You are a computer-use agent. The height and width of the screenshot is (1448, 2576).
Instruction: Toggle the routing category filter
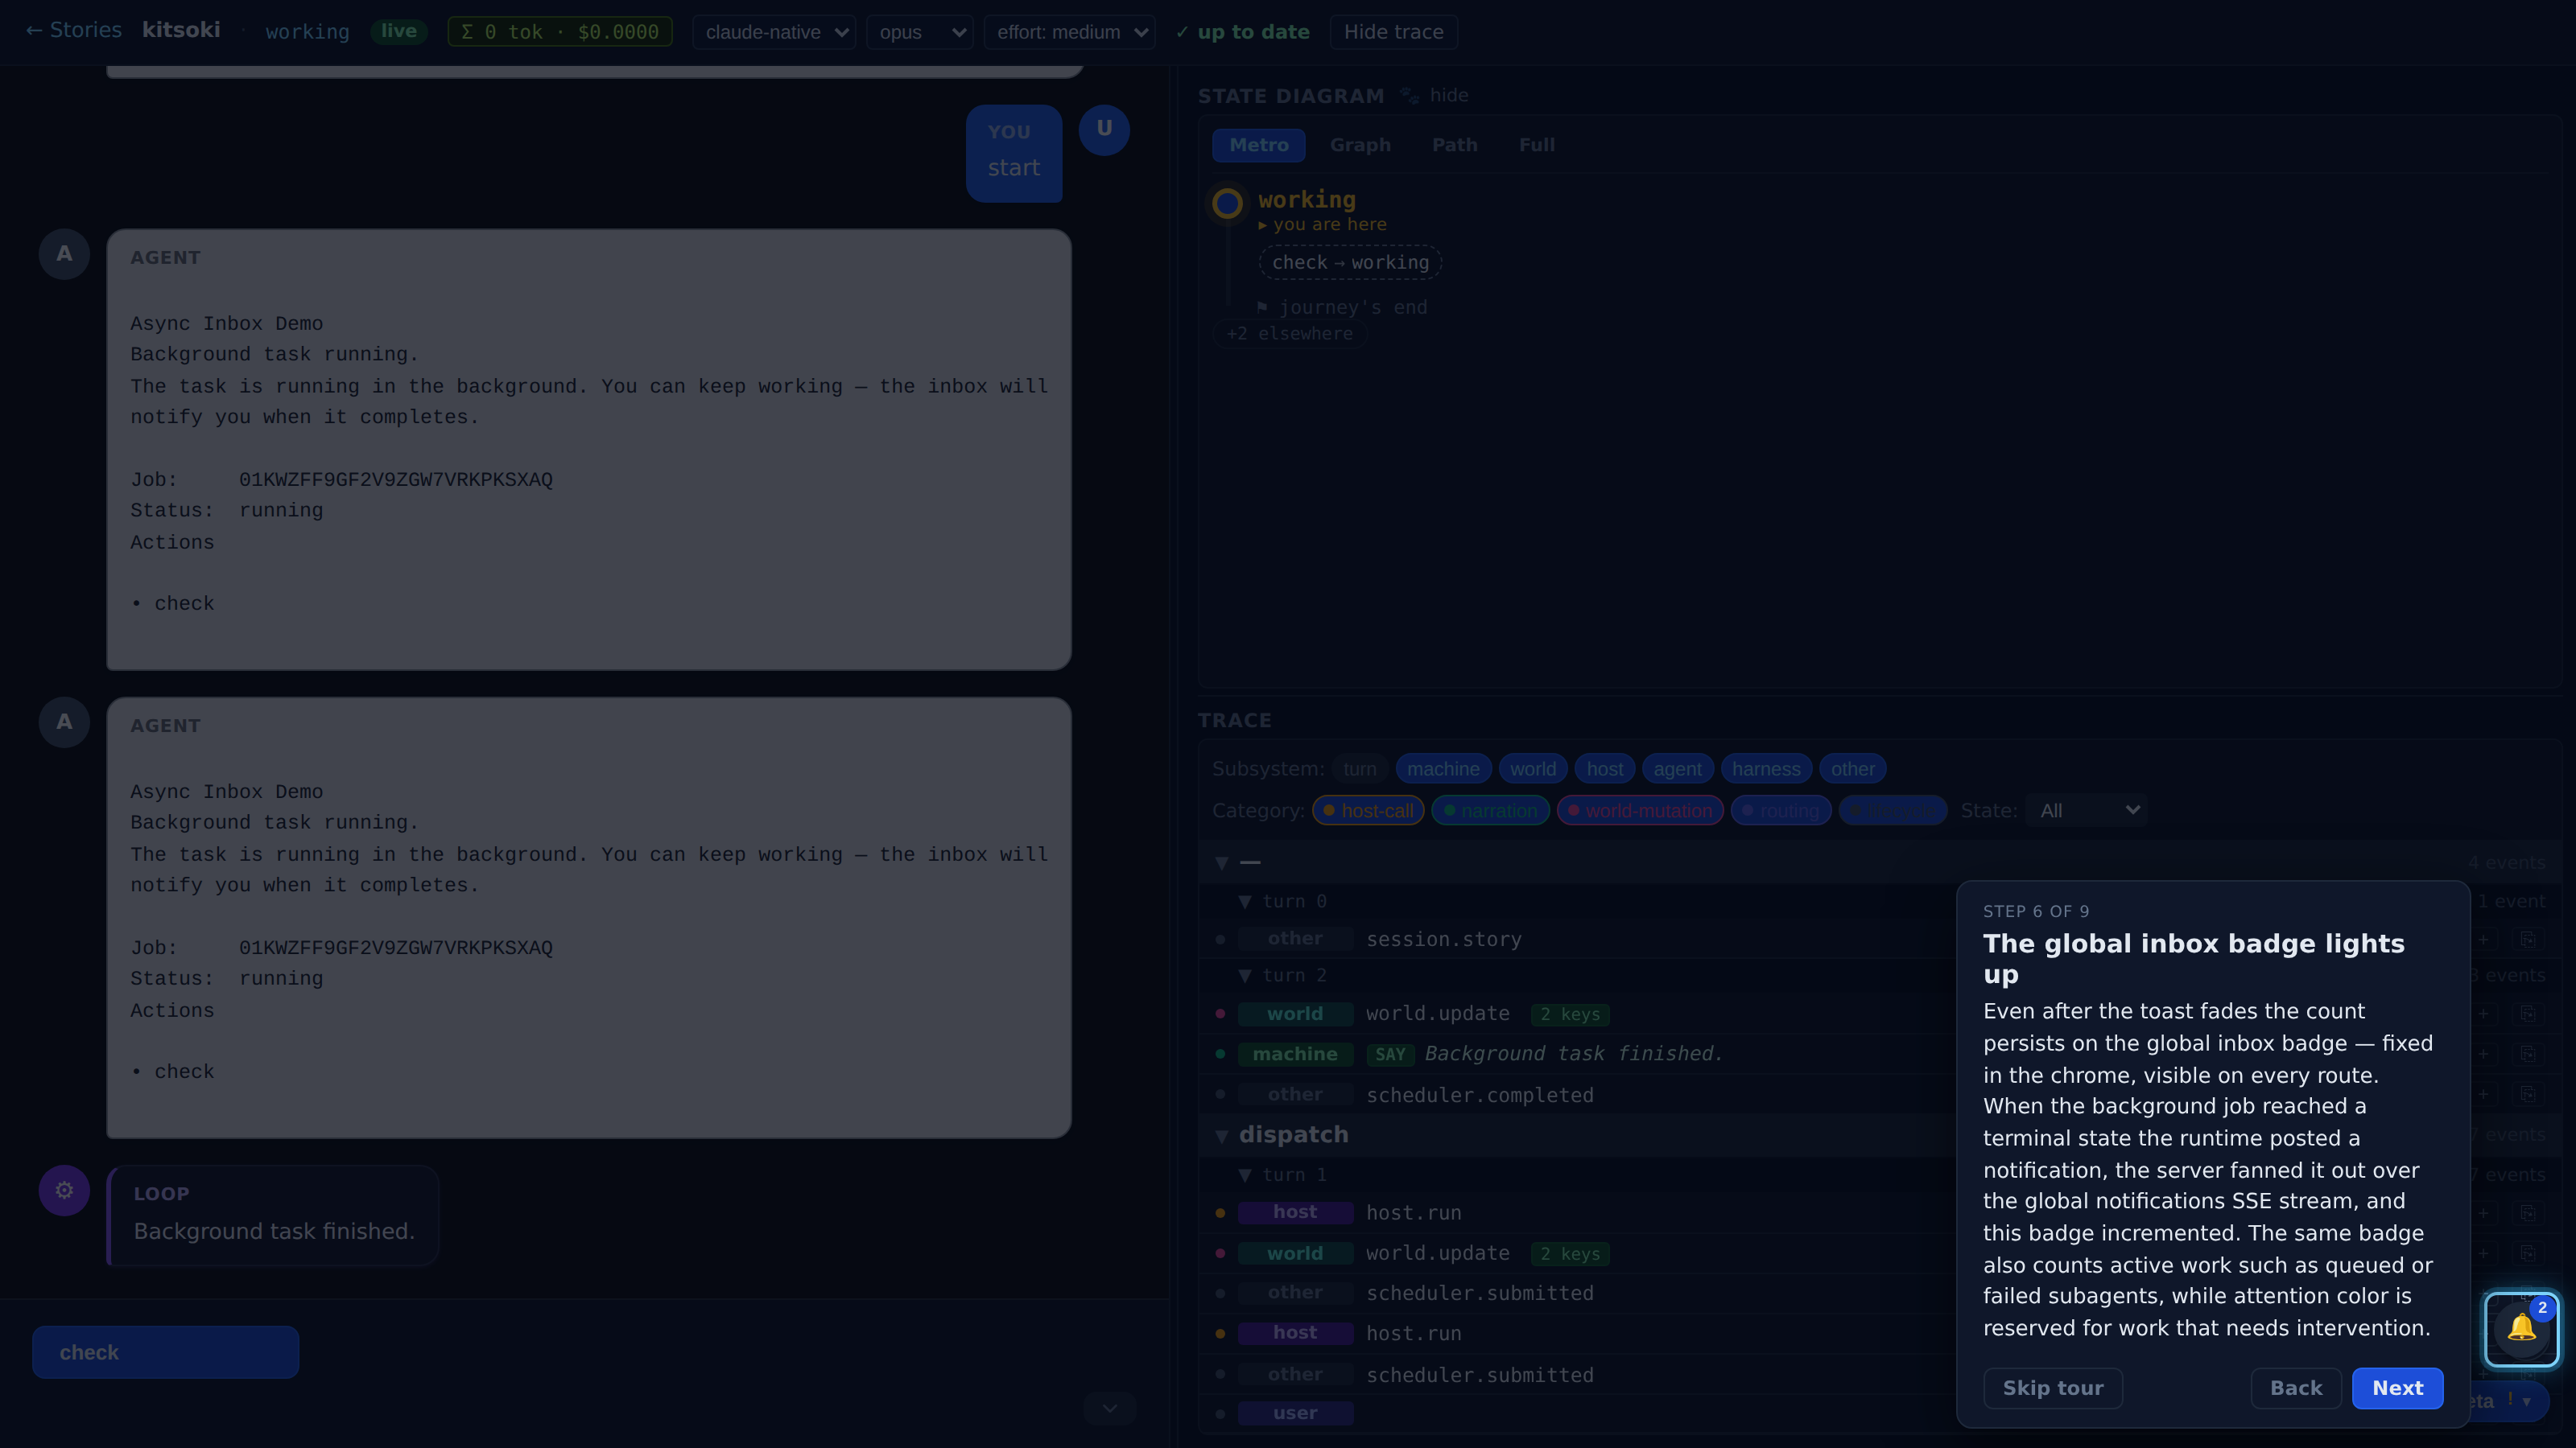click(x=1781, y=810)
